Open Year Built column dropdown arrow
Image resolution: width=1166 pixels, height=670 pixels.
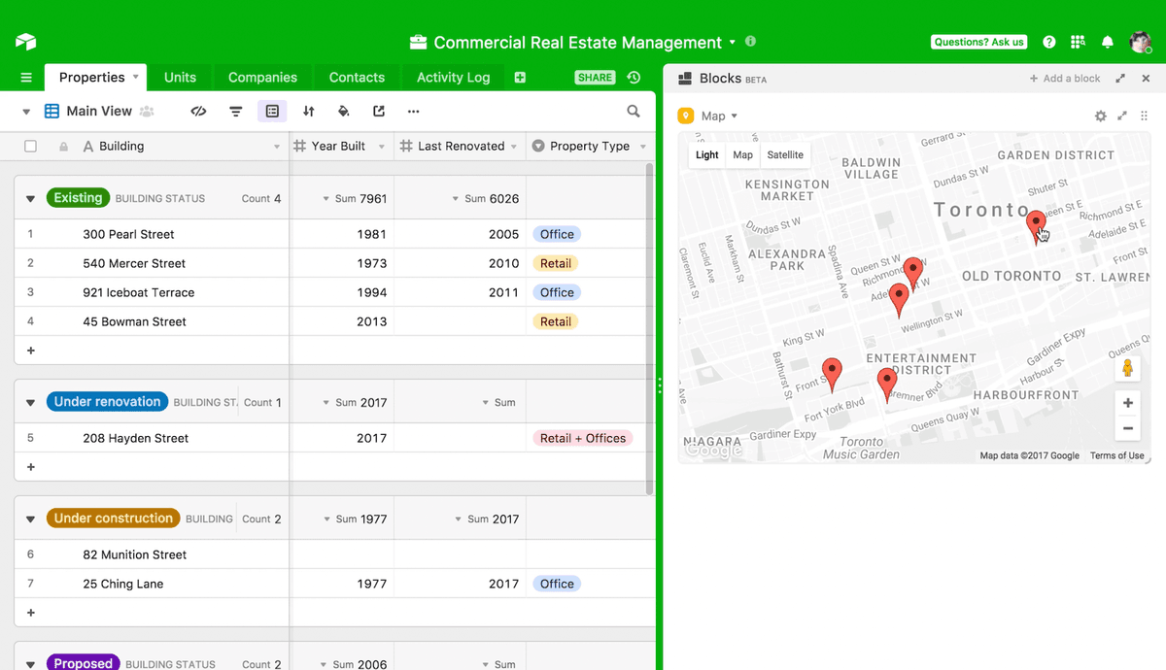point(382,147)
